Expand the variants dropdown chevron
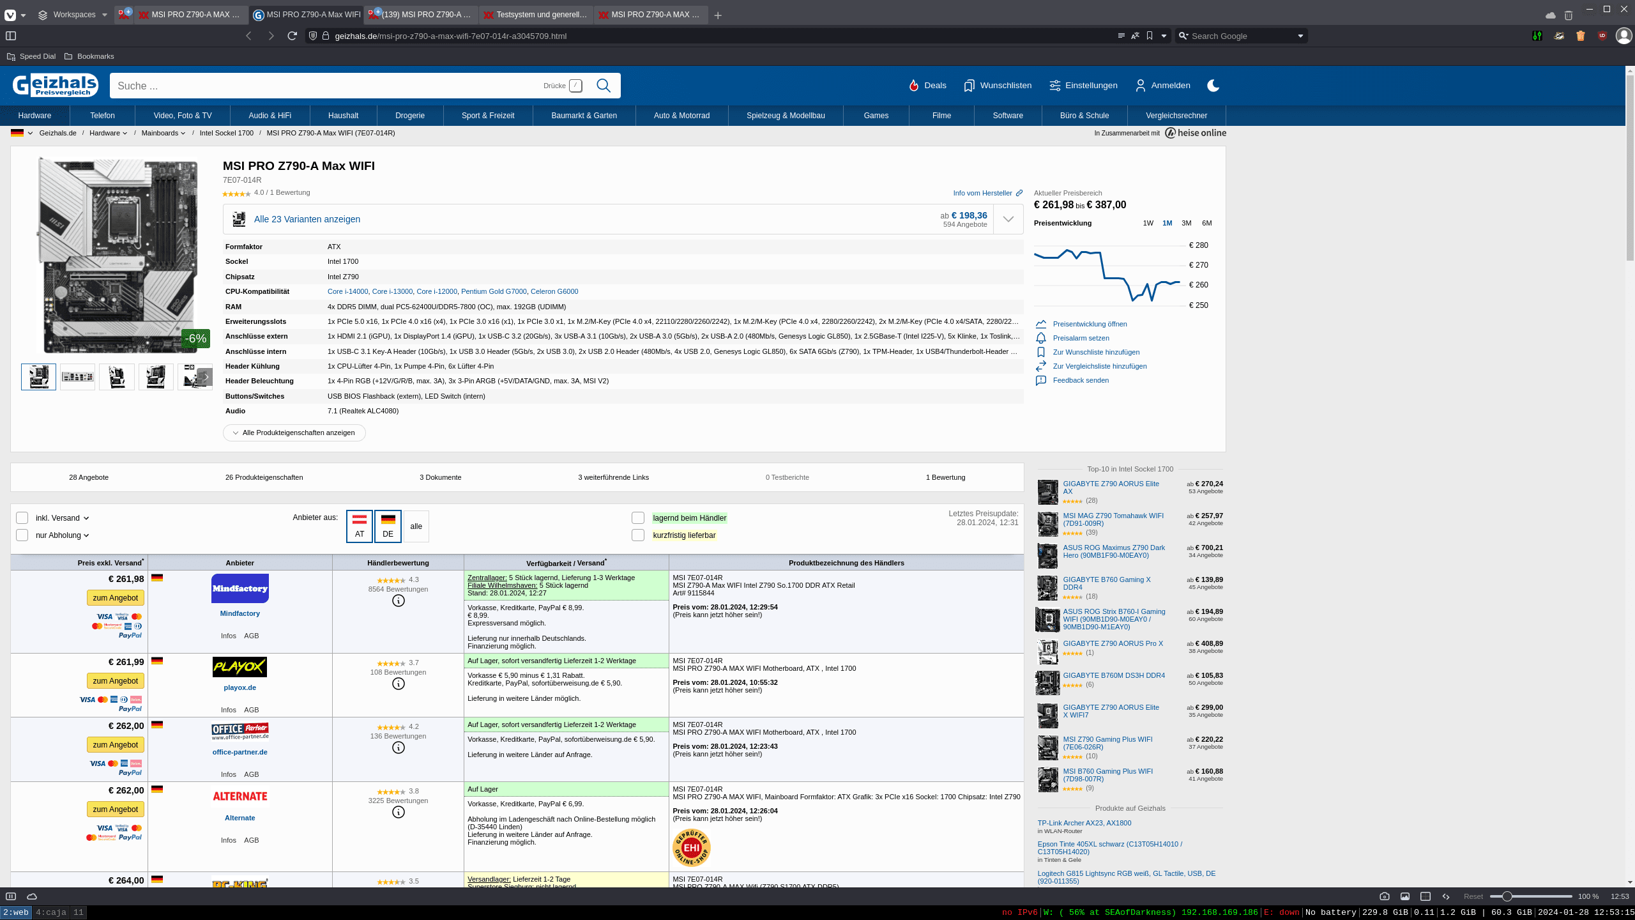 click(x=1008, y=219)
